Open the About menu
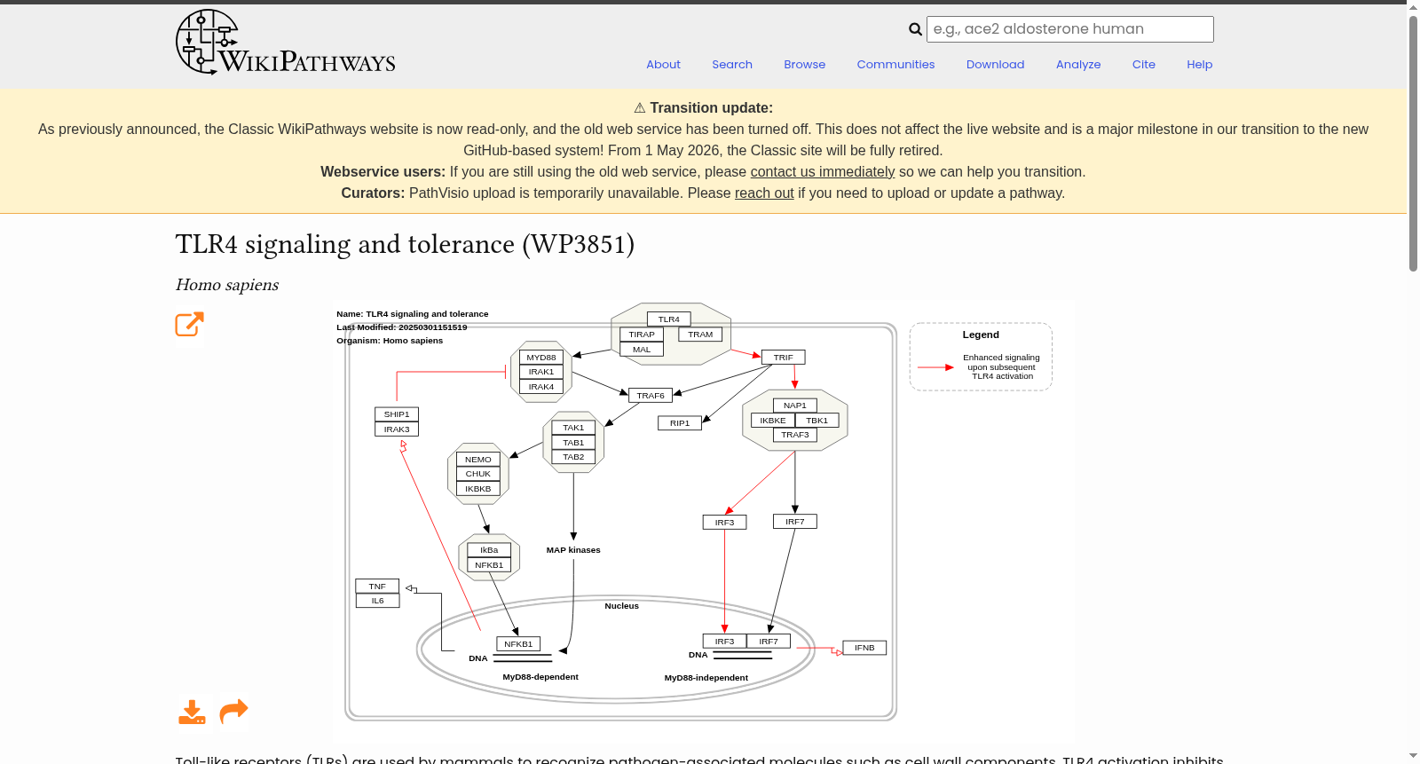This screenshot has width=1420, height=764. (x=663, y=65)
